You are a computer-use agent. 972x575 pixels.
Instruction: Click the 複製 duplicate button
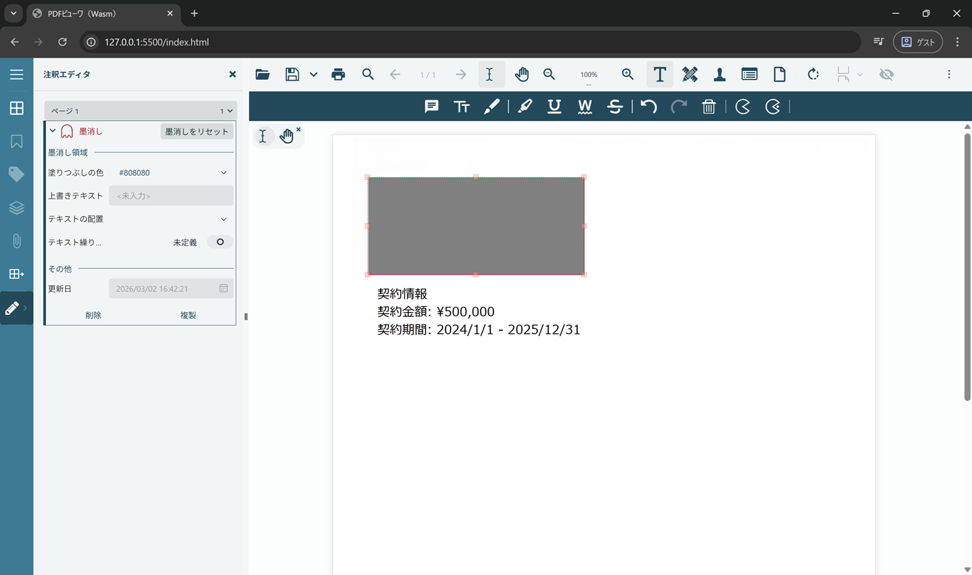[188, 316]
